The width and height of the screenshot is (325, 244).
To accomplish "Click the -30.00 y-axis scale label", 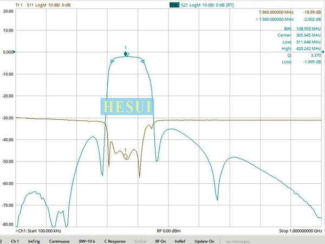I will coord(8,118).
